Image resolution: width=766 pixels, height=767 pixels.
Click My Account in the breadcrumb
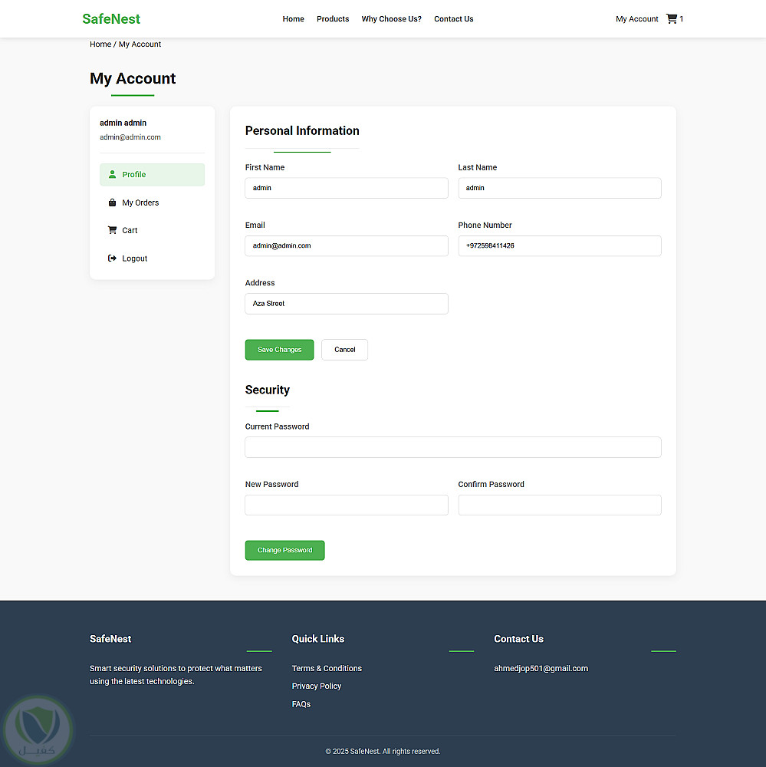(140, 44)
